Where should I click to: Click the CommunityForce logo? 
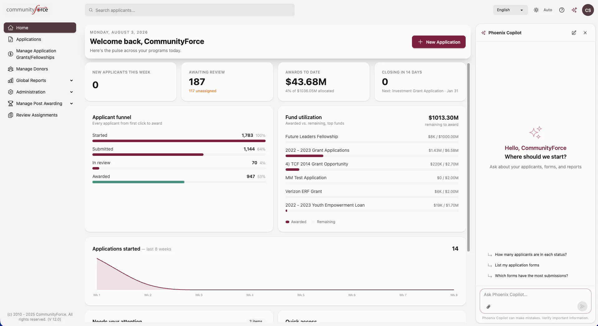click(27, 9)
